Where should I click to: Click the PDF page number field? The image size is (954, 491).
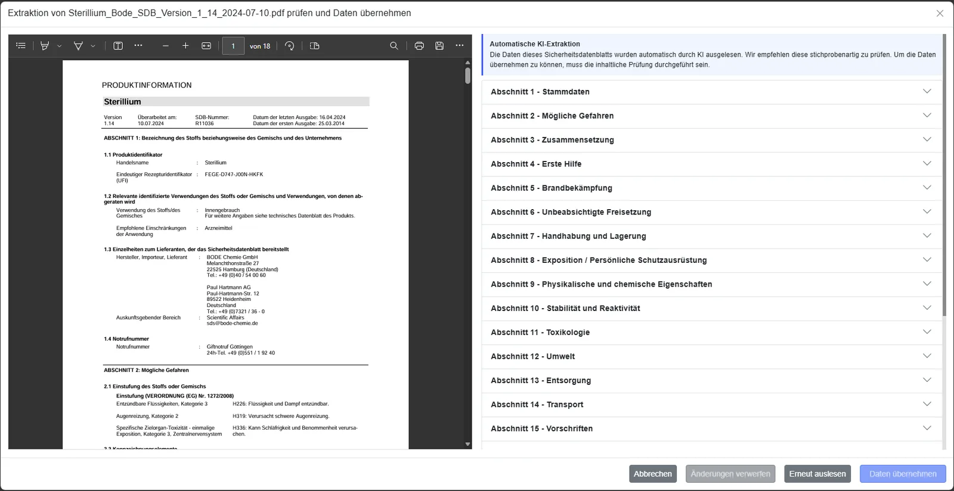(233, 46)
